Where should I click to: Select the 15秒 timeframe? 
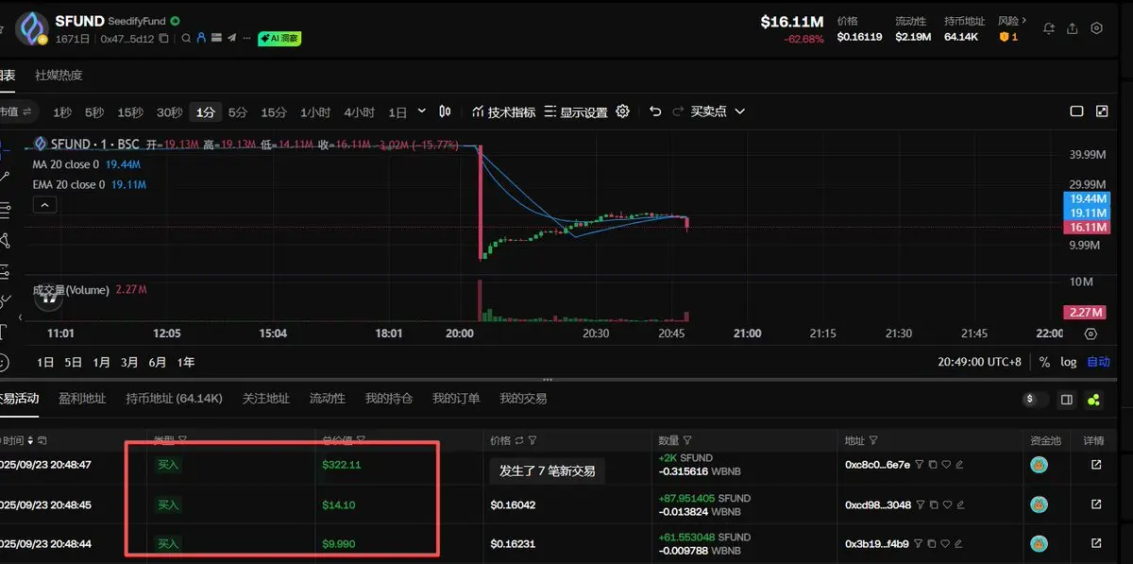[130, 112]
